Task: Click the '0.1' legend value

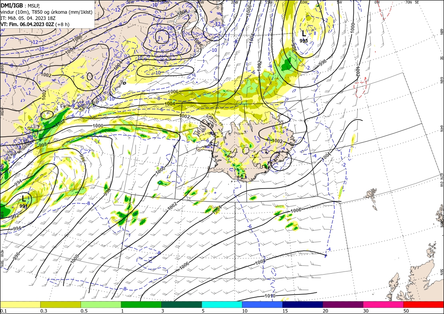Action: [x=3, y=311]
